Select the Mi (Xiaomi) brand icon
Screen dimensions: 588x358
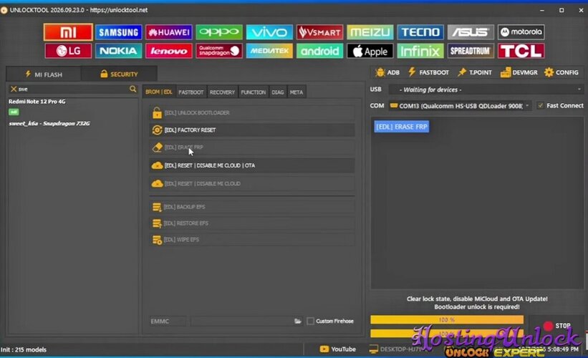click(68, 32)
